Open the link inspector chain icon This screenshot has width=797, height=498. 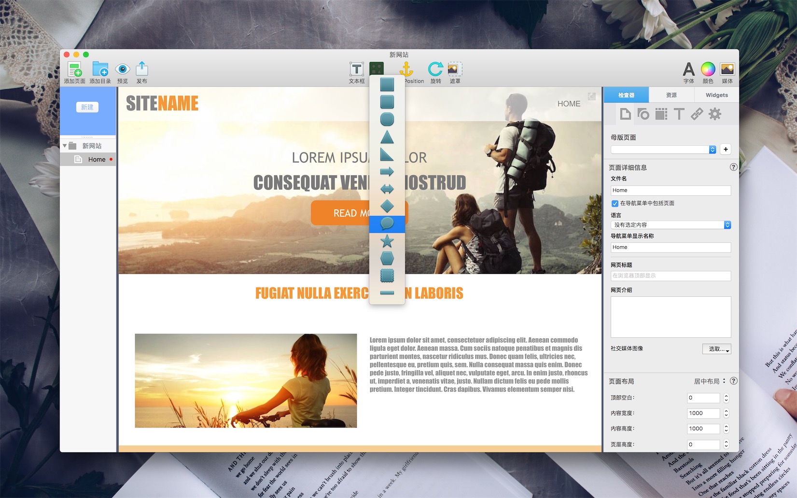697,114
